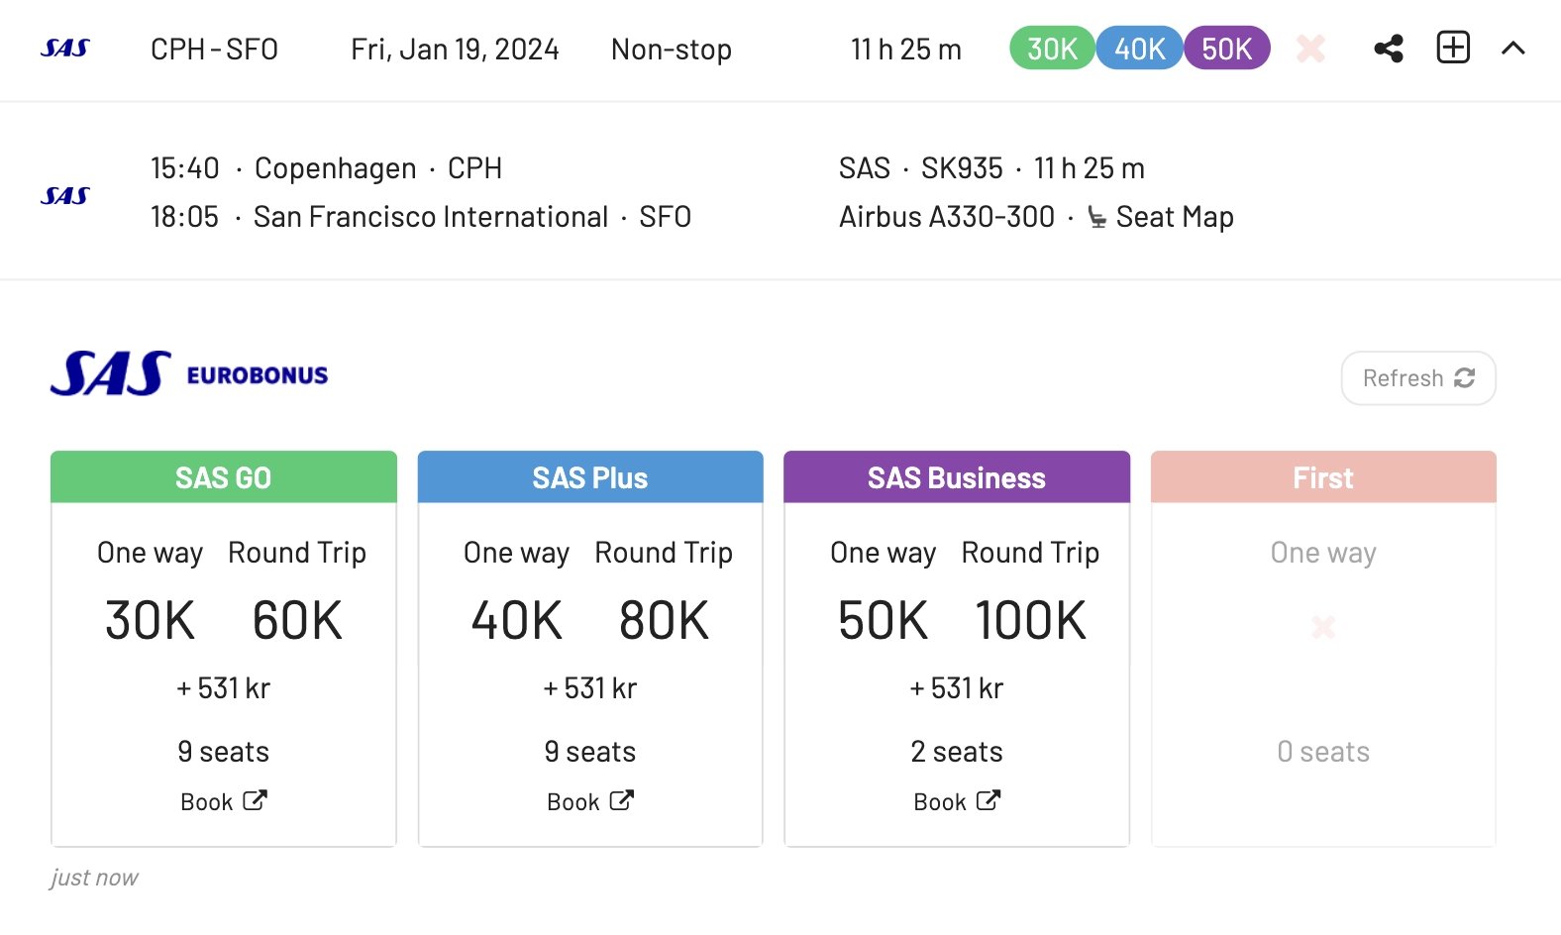The image size is (1561, 935).
Task: Click the Non-stop label
Action: [672, 49]
